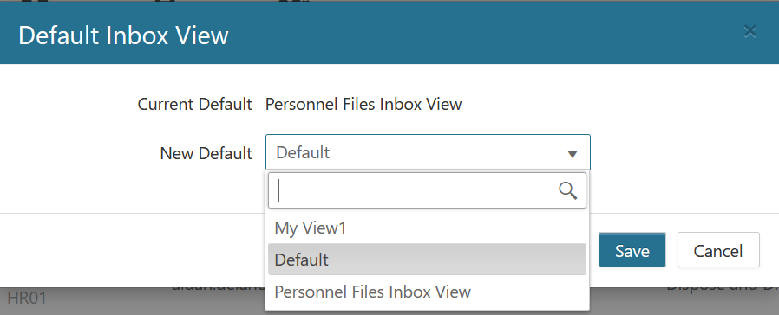The image size is (779, 315).
Task: Click the New Default field label
Action: point(206,153)
